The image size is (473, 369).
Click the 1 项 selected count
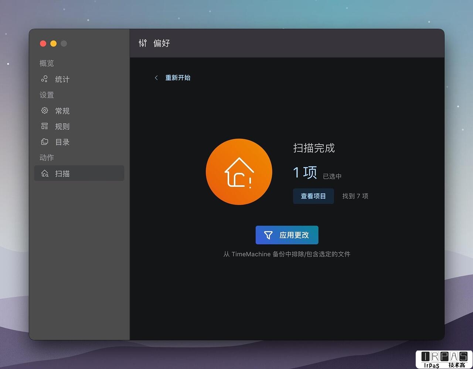point(305,172)
